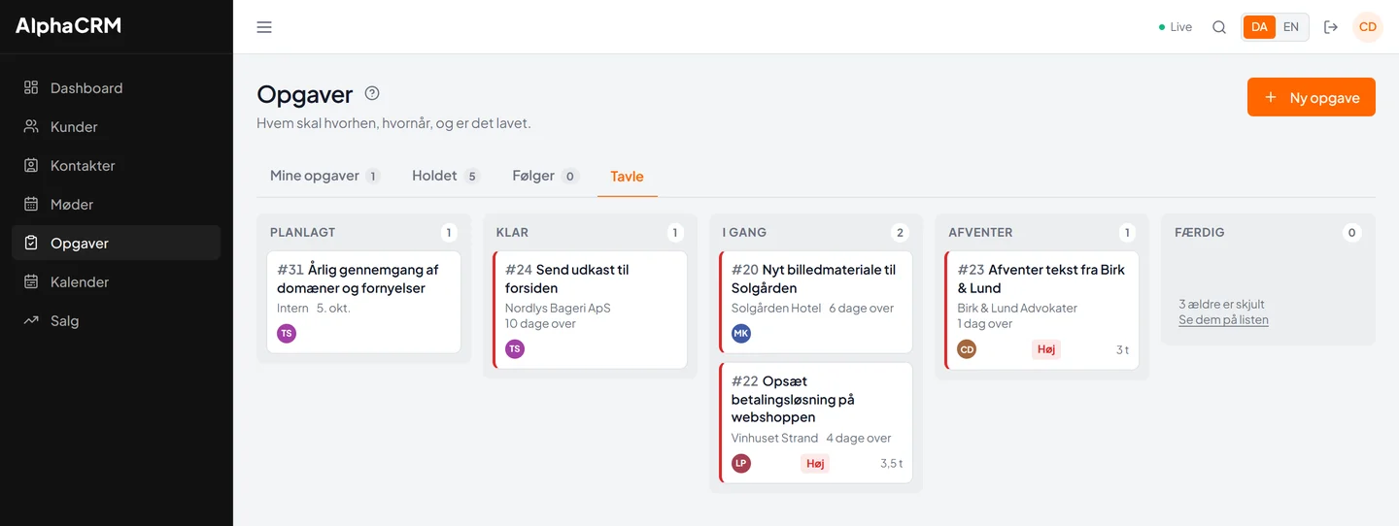This screenshot has width=1399, height=526.
Task: Open task #22 Opsæt betalingsløsning på webshoppen
Action: (816, 423)
